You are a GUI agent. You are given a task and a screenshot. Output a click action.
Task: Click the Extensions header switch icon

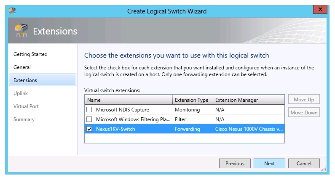coord(21,30)
